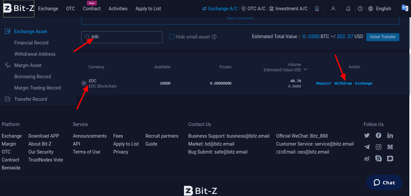Screen dimensions: 411x196
Task: Click Exchange action for EDC
Action: (364, 83)
